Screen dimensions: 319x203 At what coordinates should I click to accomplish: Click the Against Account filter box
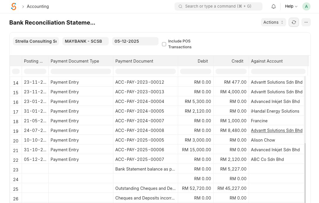(x=278, y=71)
